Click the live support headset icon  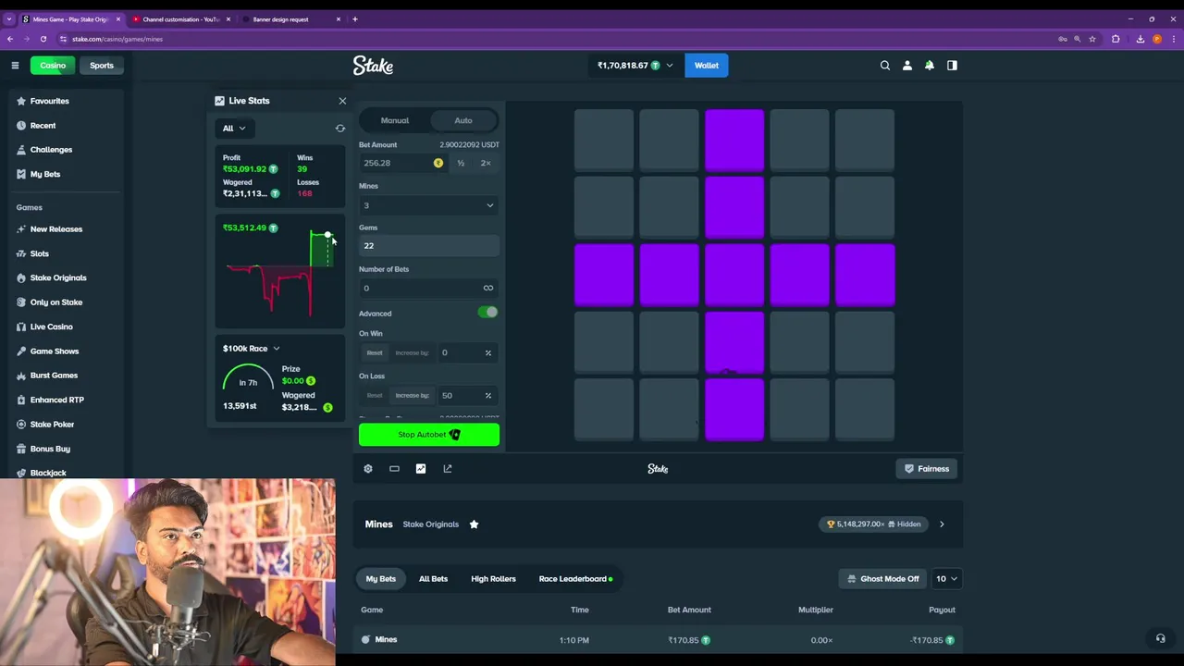(x=1160, y=638)
